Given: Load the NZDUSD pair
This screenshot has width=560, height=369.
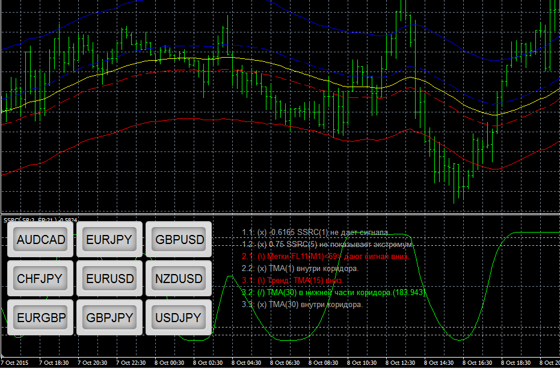Looking at the screenshot, I should [179, 278].
